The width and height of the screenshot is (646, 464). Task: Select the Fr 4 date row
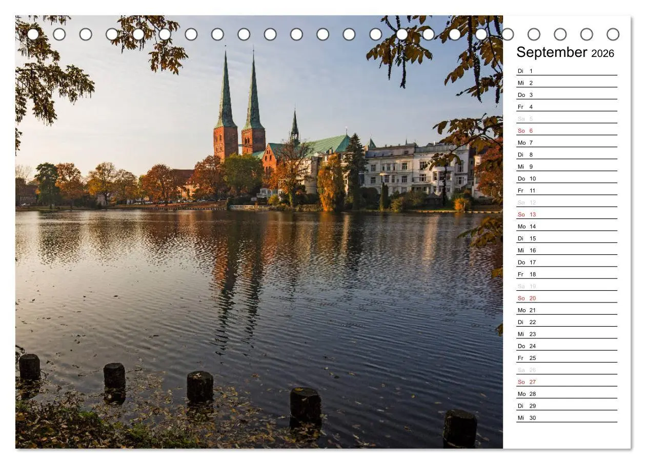pos(567,107)
